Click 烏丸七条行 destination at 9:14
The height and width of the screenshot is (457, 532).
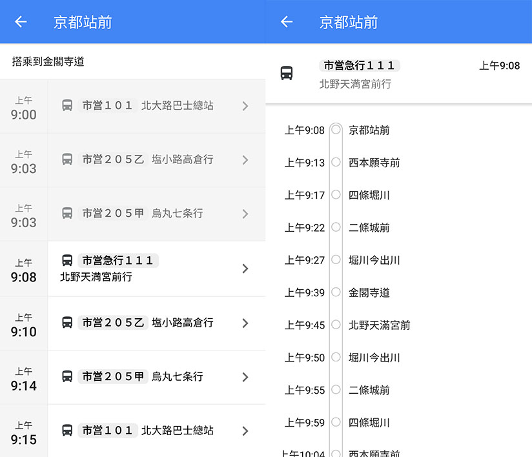[177, 376]
